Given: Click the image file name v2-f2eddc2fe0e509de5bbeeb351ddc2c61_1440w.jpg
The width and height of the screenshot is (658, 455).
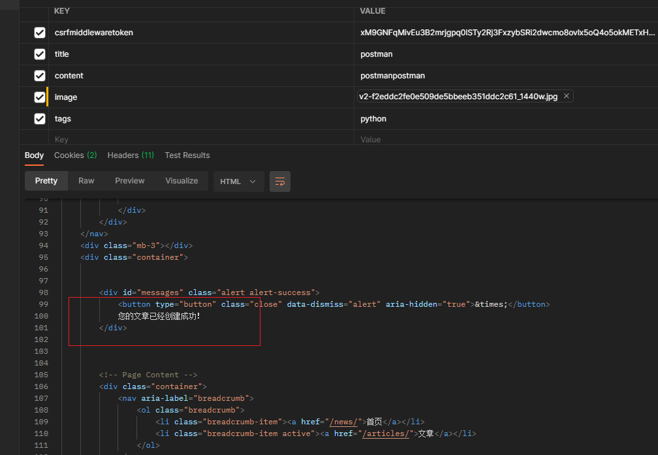Looking at the screenshot, I should tap(458, 97).
